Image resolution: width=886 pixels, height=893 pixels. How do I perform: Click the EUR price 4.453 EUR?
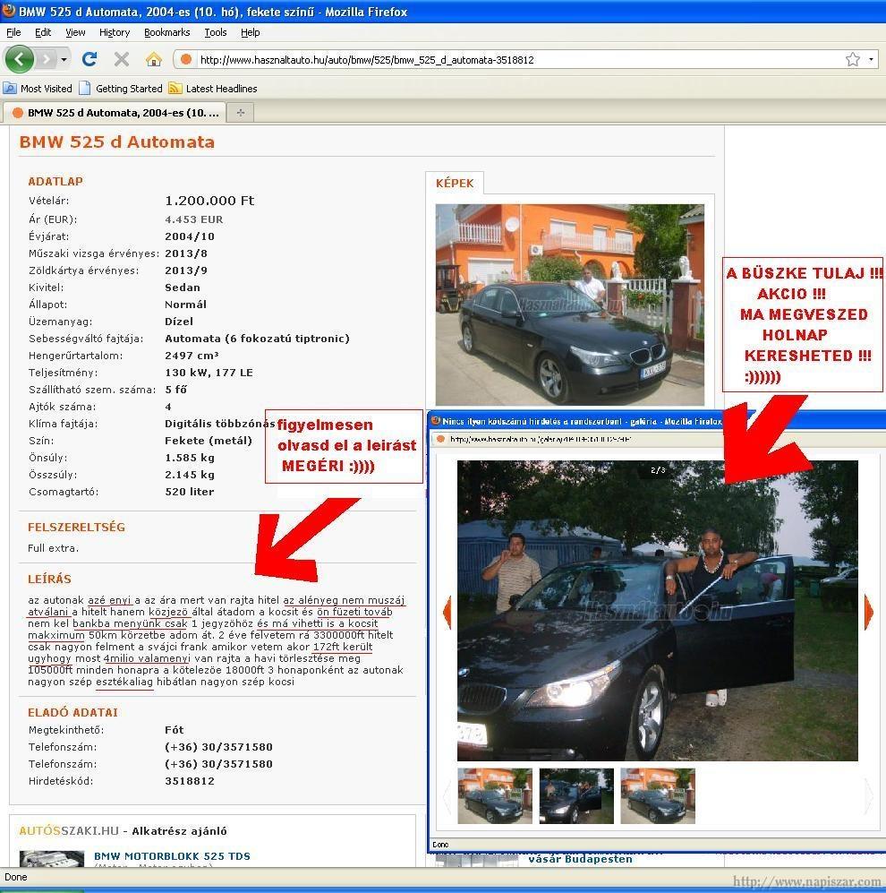(x=194, y=219)
